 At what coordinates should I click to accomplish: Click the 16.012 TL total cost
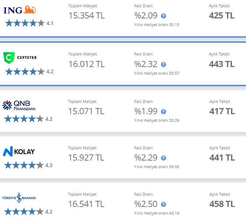click(x=86, y=64)
